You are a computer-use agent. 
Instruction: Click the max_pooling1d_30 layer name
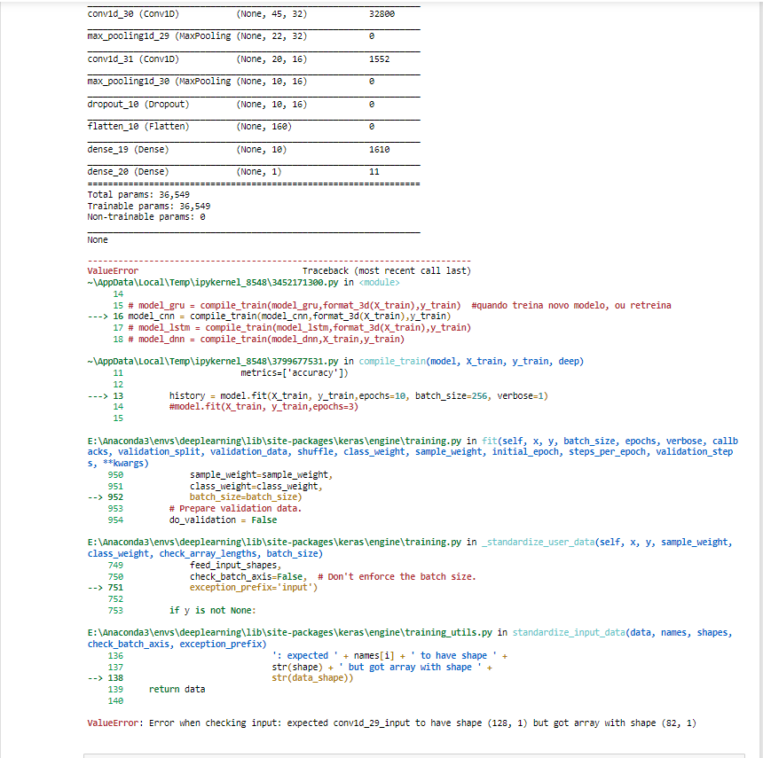point(159,82)
